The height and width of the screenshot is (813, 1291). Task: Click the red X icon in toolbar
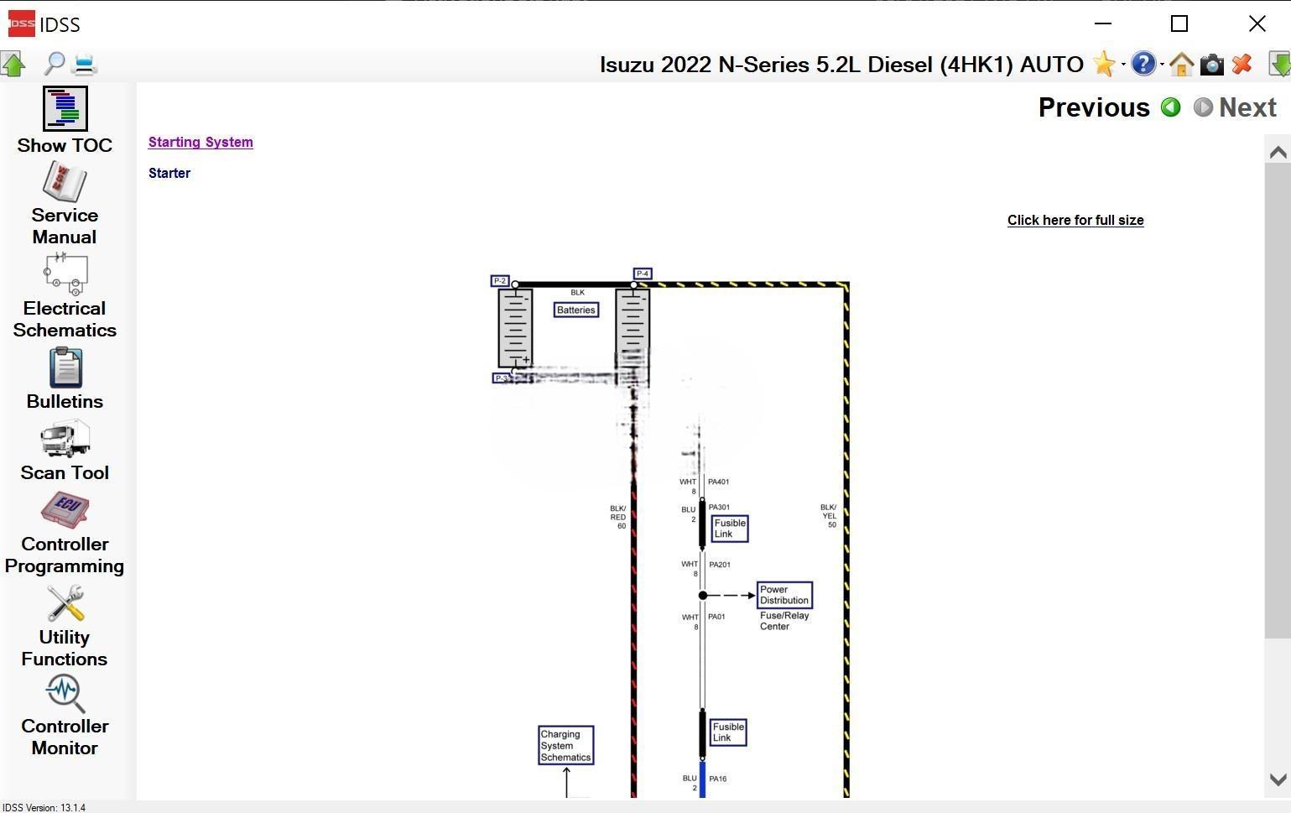click(1242, 65)
